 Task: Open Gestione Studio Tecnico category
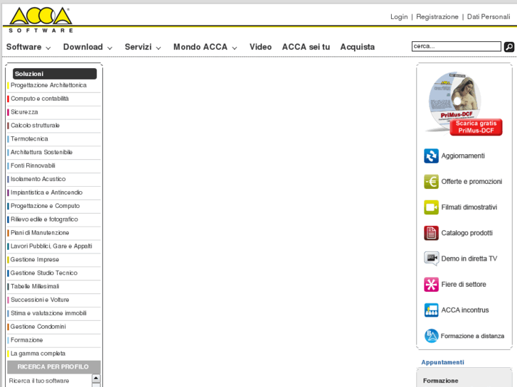44,273
